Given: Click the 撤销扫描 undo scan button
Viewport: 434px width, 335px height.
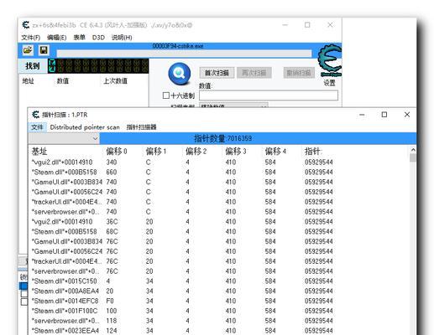Looking at the screenshot, I should [x=299, y=73].
